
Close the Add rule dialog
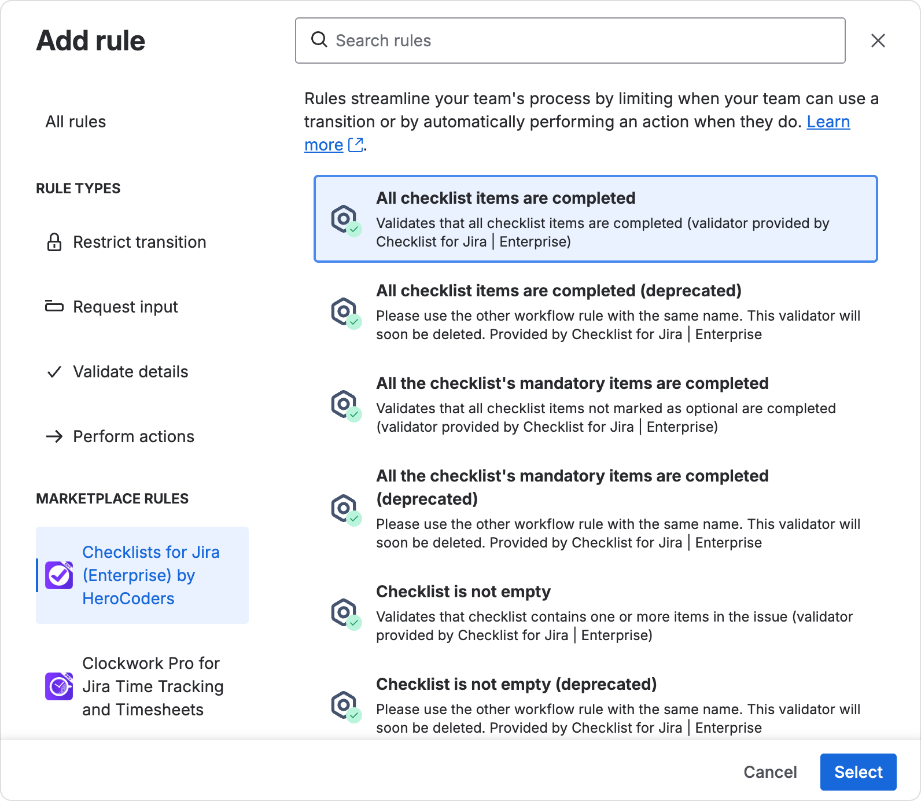[878, 41]
